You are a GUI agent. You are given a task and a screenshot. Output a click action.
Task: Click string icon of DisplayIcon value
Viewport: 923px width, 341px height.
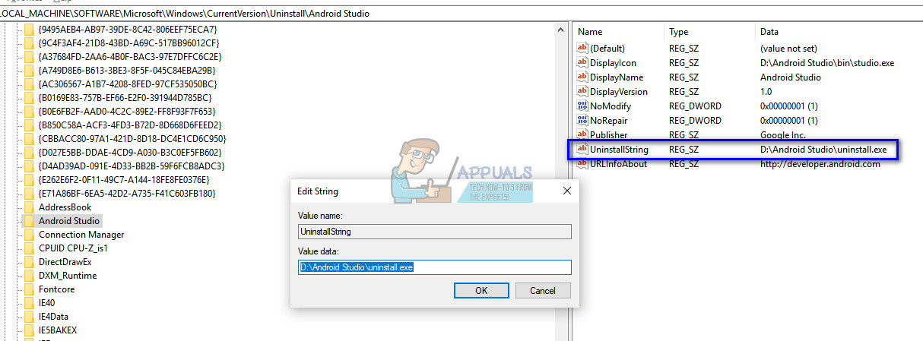coord(582,63)
